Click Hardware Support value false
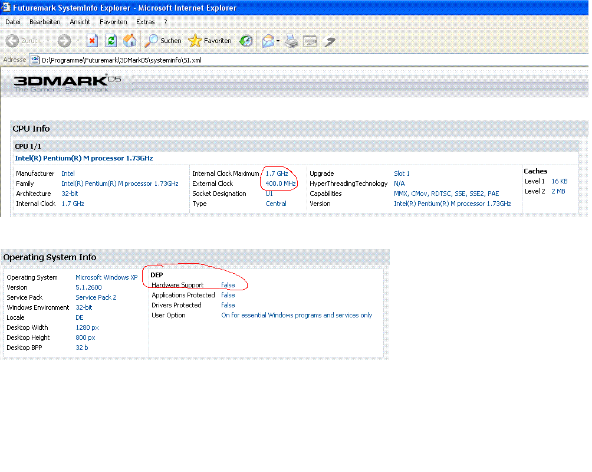Viewport: 592px width, 472px height. 228,285
